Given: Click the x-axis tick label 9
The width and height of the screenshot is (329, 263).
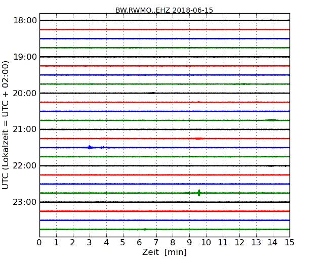Looking at the screenshot, I should coord(189,243).
